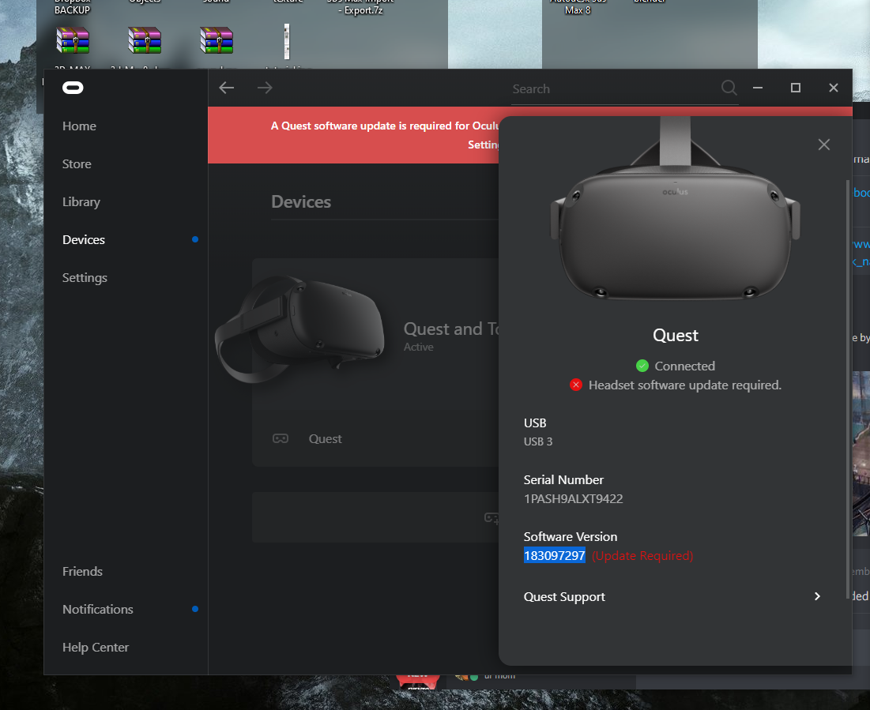The width and height of the screenshot is (870, 710).
Task: Open the Quest Support link
Action: point(564,597)
